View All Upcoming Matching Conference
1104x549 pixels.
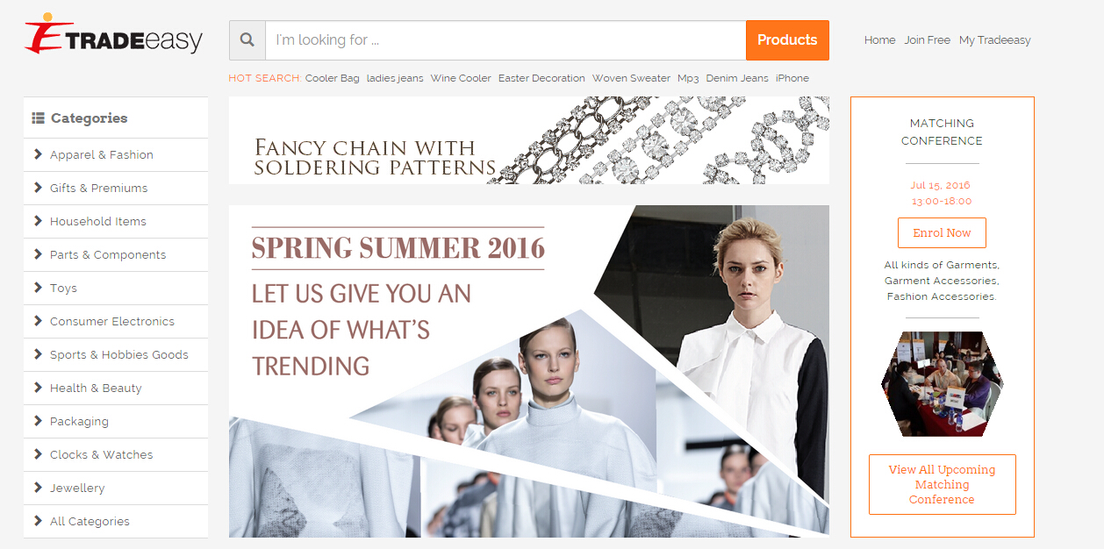942,484
